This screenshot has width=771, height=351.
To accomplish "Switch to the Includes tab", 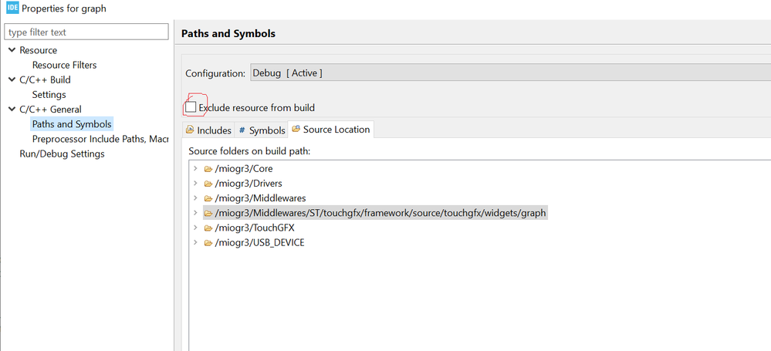I will [x=208, y=130].
